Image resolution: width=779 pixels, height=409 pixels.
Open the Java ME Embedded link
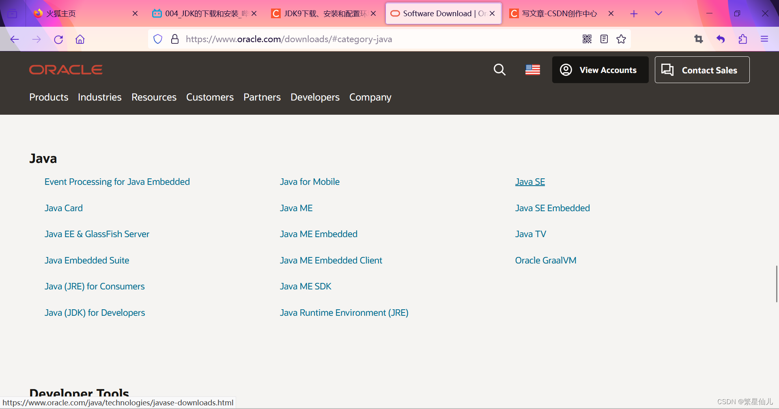tap(318, 234)
